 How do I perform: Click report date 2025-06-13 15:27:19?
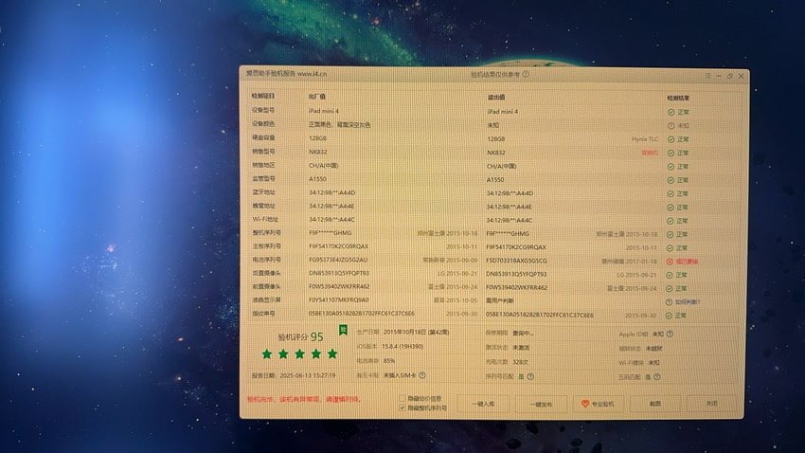click(308, 375)
